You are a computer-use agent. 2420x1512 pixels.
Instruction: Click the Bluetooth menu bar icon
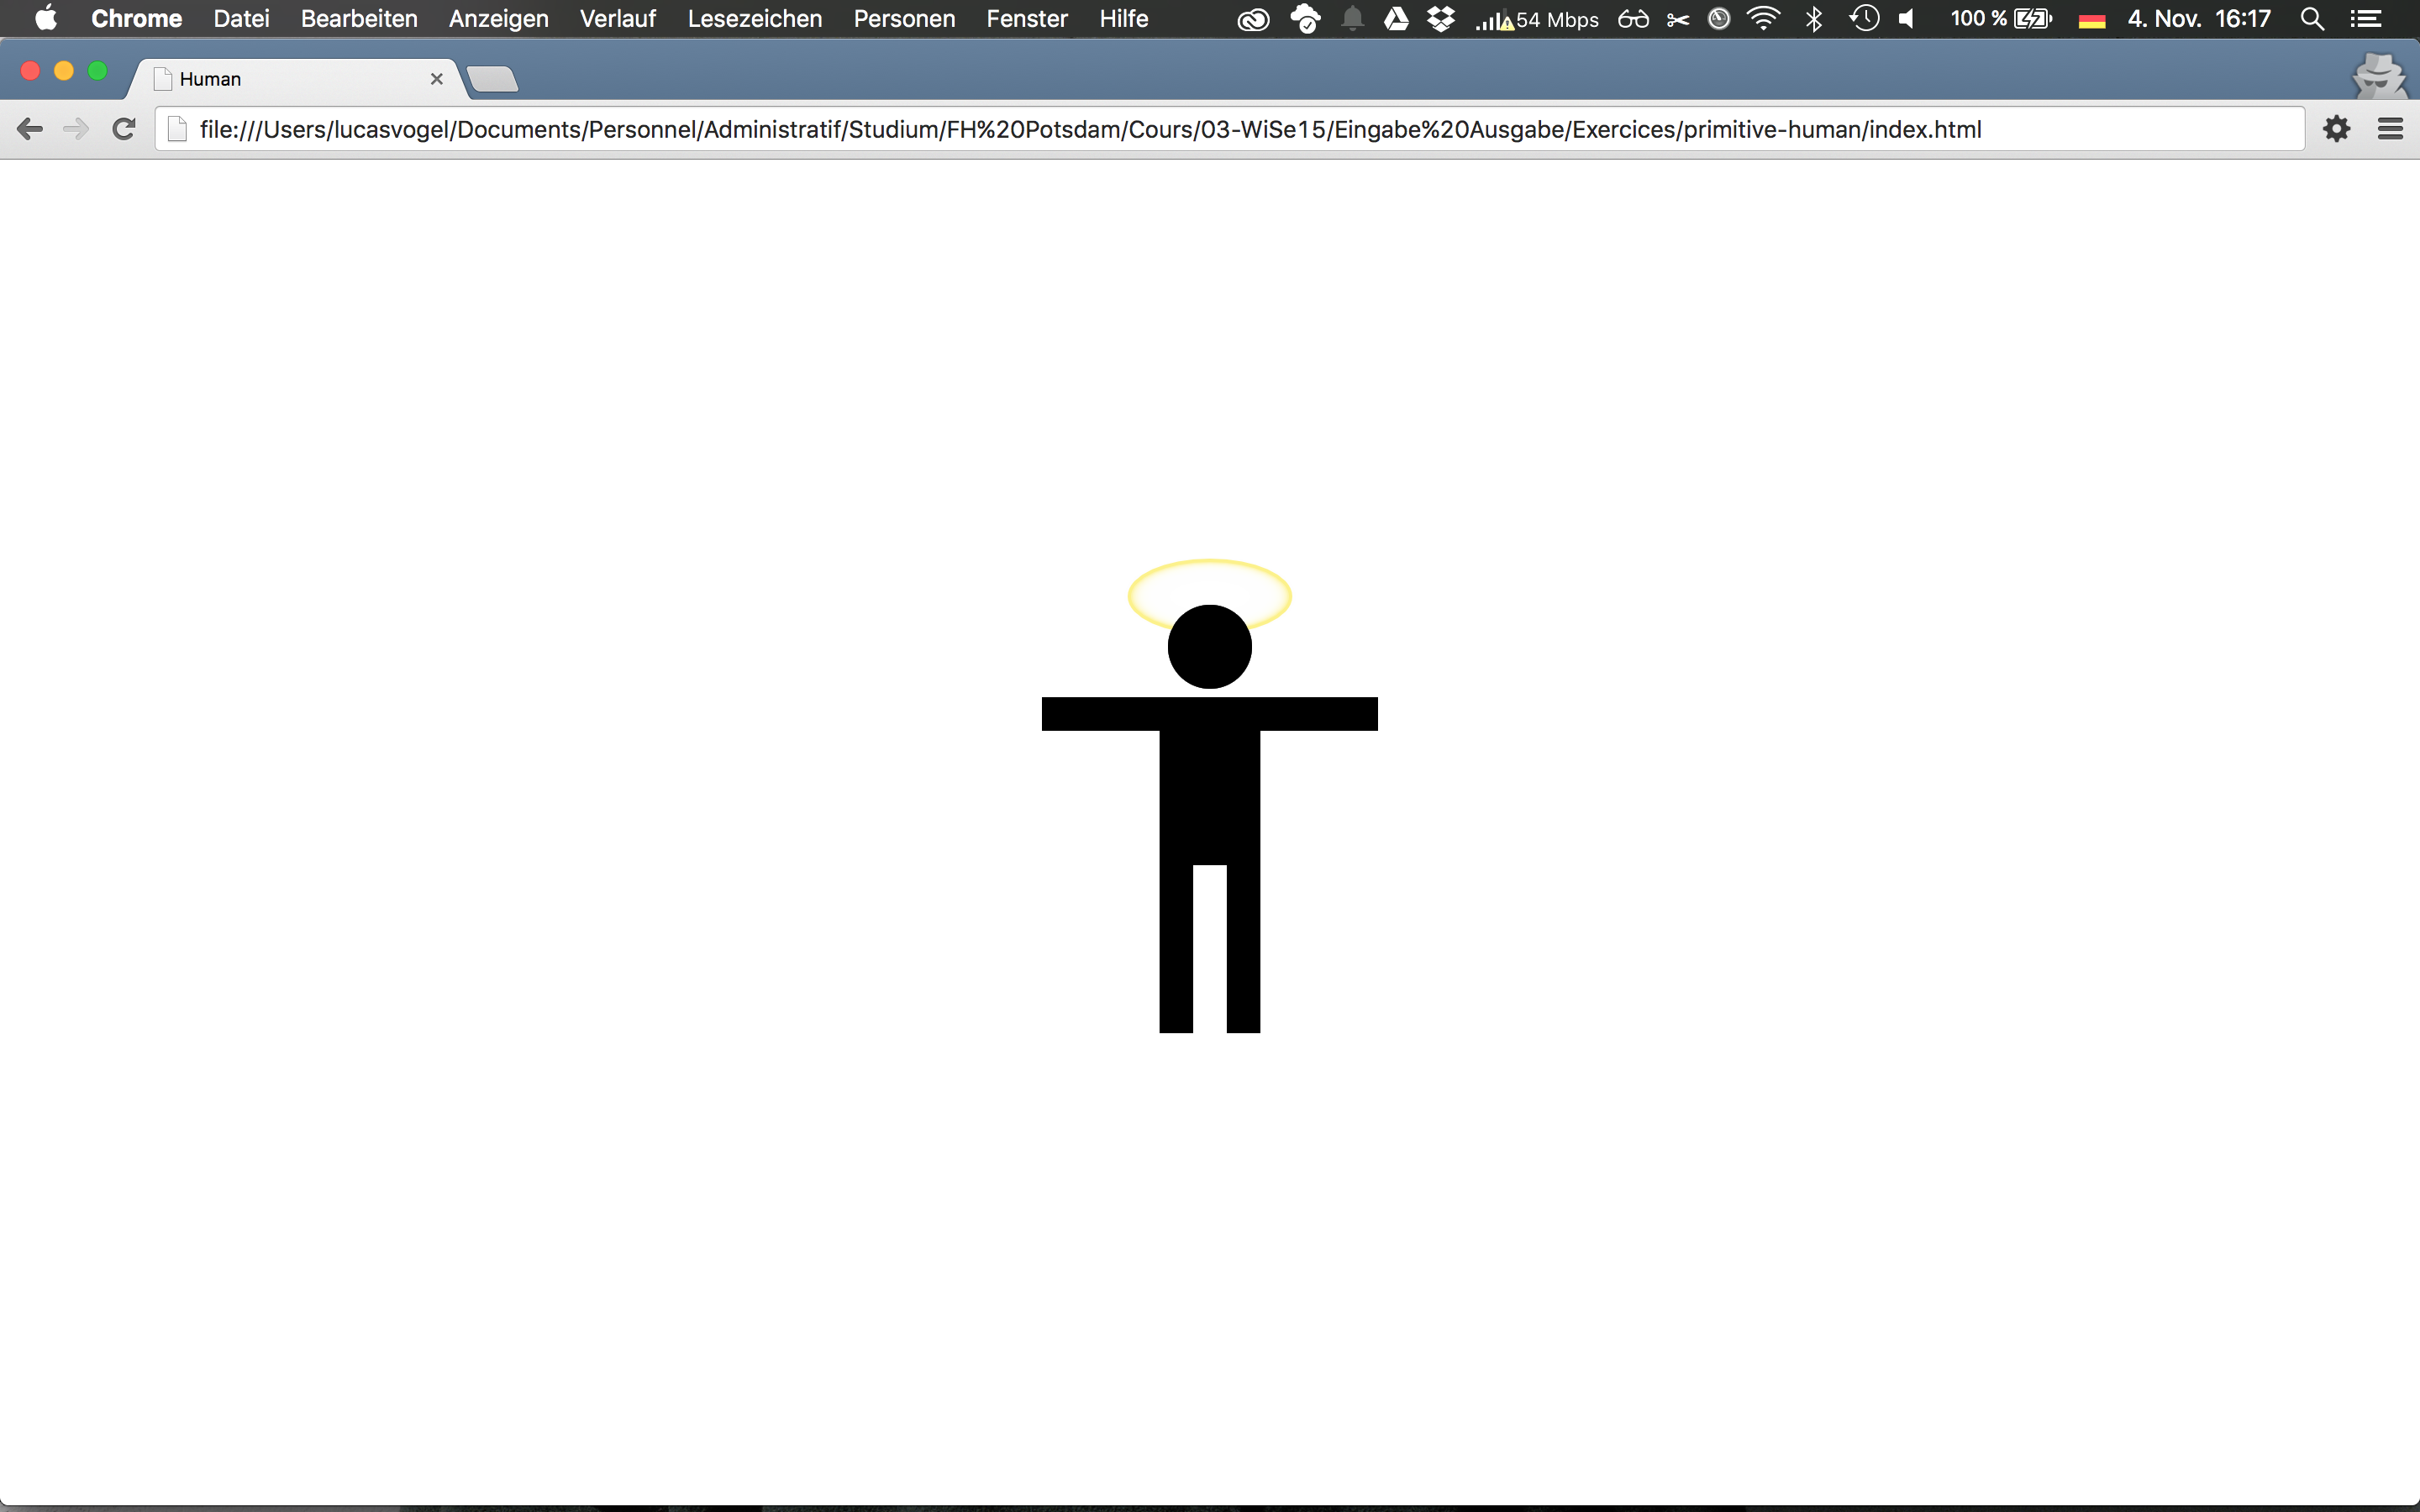1814,19
